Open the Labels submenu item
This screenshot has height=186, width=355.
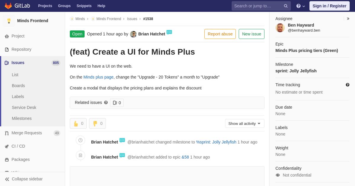[18, 97]
